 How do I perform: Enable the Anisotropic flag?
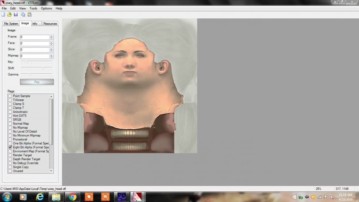[10, 112]
